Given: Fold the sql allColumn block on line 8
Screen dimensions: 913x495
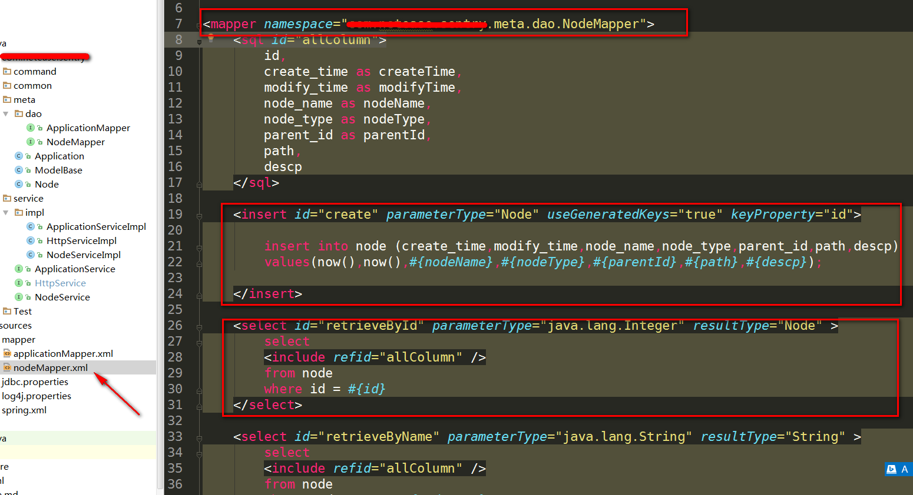Looking at the screenshot, I should click(x=199, y=41).
